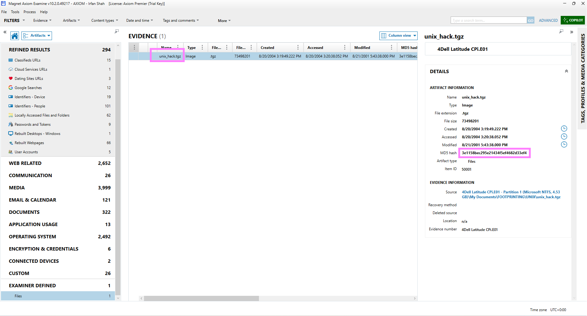587x316 pixels.
Task: Click the Cloud Services URLs icon
Action: click(x=11, y=69)
